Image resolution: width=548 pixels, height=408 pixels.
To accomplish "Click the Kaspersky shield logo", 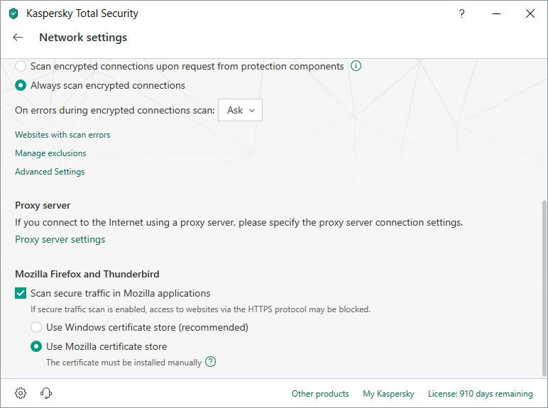I will click(x=13, y=13).
